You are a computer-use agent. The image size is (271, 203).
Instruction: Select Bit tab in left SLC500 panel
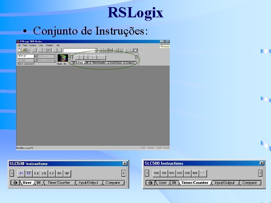(x=38, y=183)
